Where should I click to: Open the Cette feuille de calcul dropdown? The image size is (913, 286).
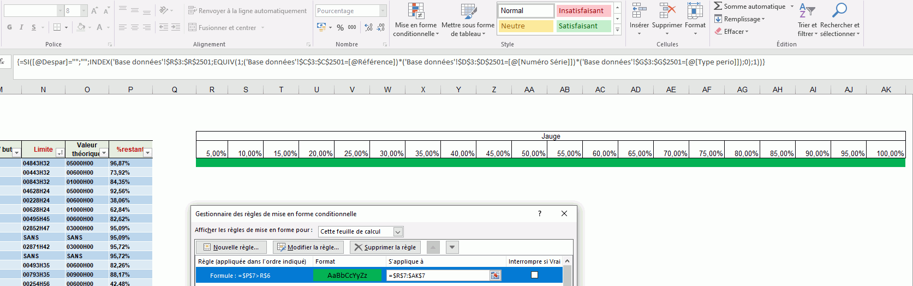point(398,232)
